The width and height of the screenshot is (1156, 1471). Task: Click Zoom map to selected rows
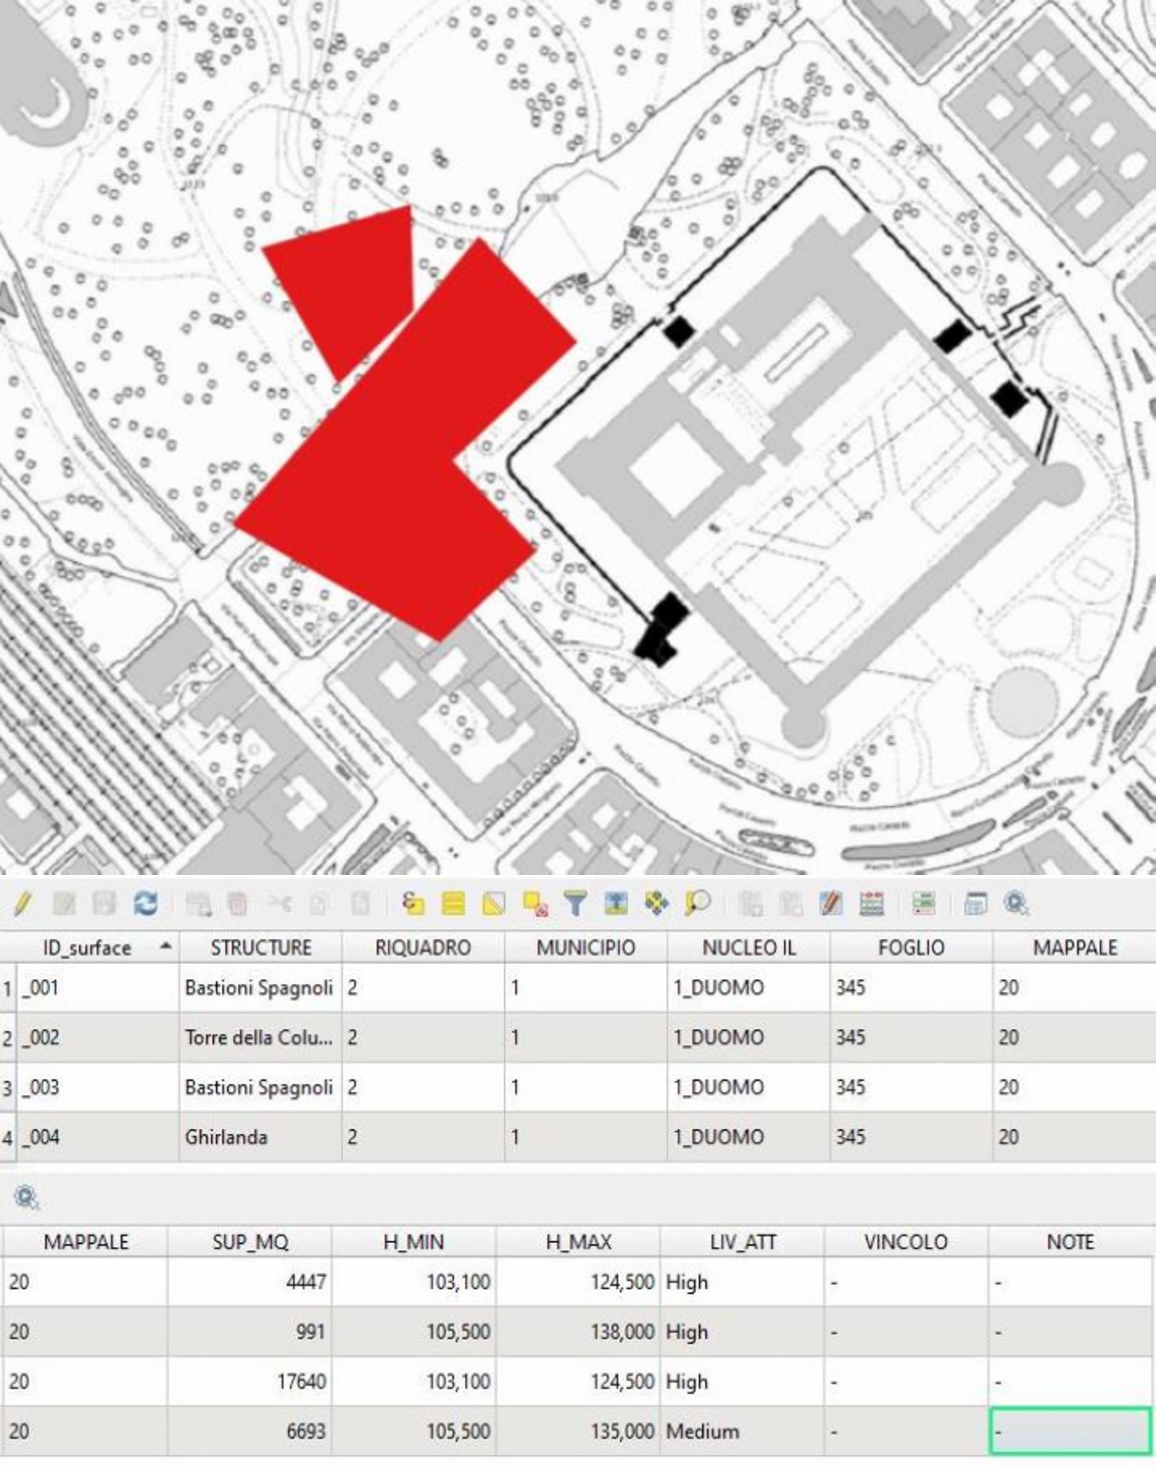click(x=697, y=903)
